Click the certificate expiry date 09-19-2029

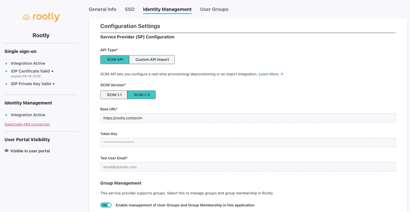32,76
